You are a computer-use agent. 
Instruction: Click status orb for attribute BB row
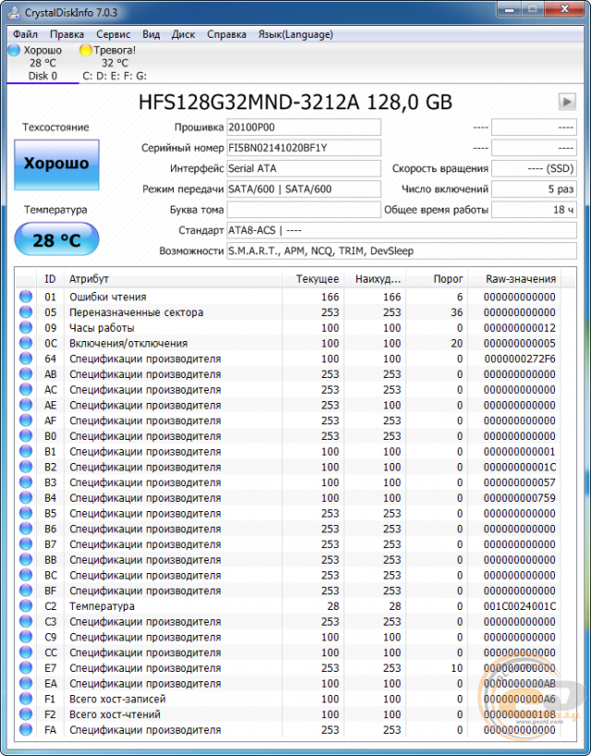26,560
